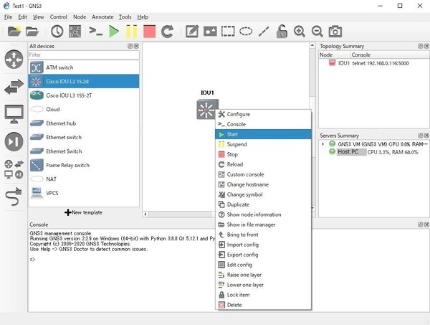Image resolution: width=430 pixels, height=325 pixels.
Task: Reload all nodes toolbar icon
Action: pos(167,32)
